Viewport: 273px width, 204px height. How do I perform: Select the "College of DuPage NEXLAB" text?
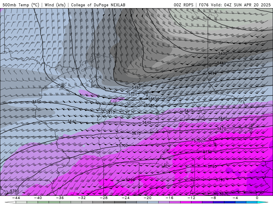point(98,5)
